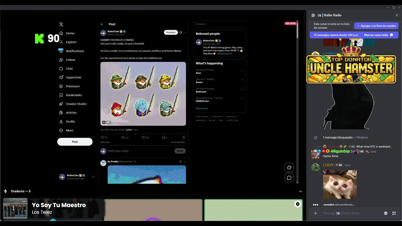The image size is (402, 226).
Task: Open the post's three-dot options menu
Action: (x=185, y=32)
